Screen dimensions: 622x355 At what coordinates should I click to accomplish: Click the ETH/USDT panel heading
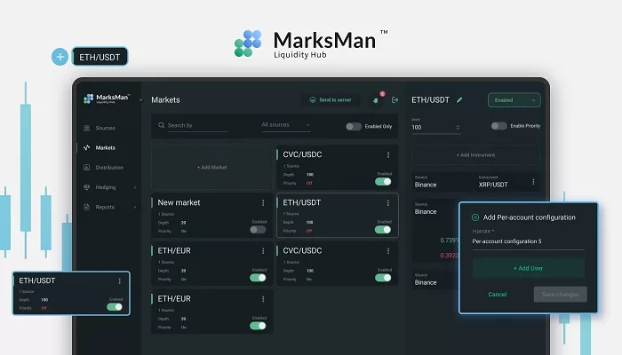(430, 99)
